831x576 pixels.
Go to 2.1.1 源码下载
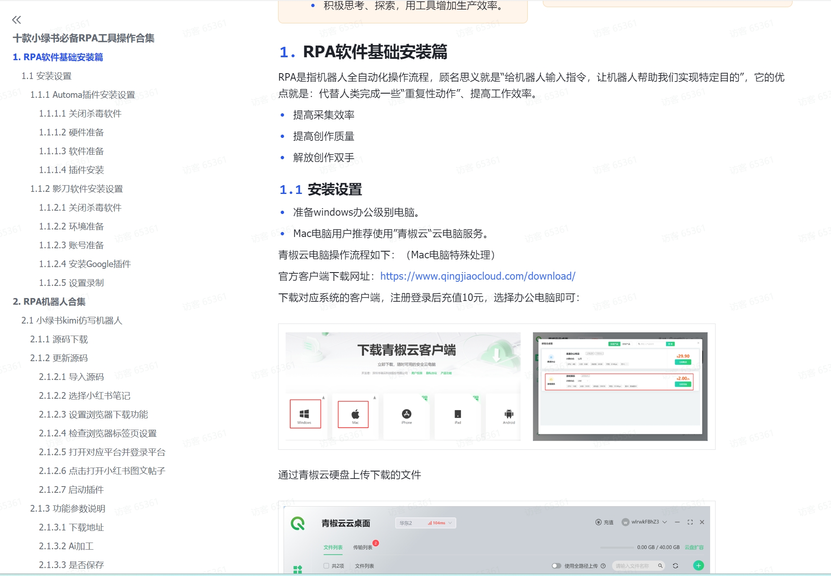pyautogui.click(x=59, y=339)
